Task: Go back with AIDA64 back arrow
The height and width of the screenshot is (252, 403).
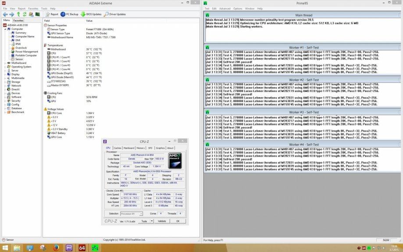Action: point(5,14)
